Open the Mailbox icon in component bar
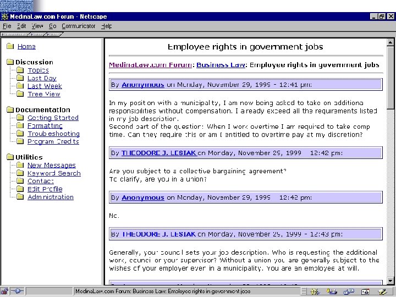 pyautogui.click(x=332, y=291)
